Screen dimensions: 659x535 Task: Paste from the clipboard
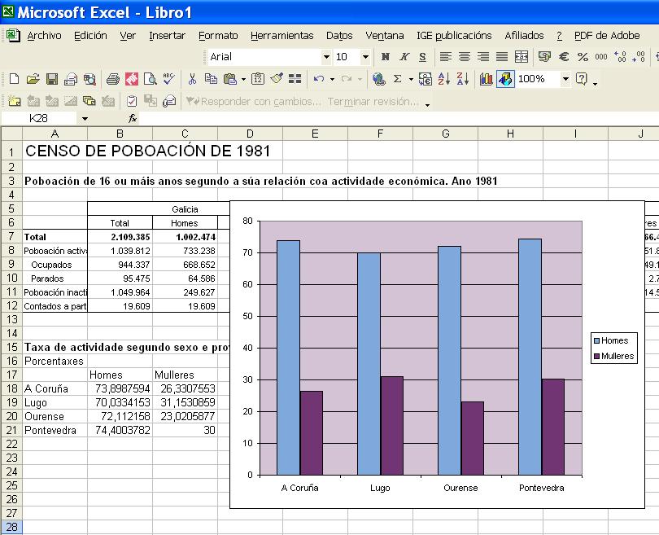tap(229, 79)
